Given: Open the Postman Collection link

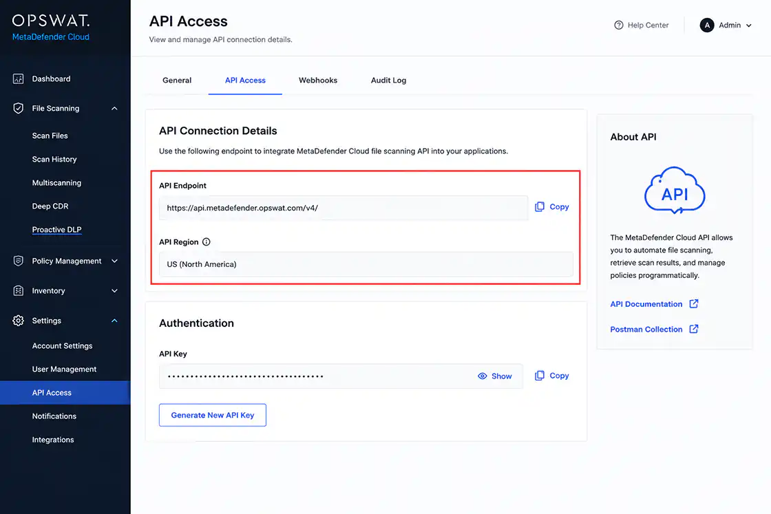Looking at the screenshot, I should (x=654, y=329).
